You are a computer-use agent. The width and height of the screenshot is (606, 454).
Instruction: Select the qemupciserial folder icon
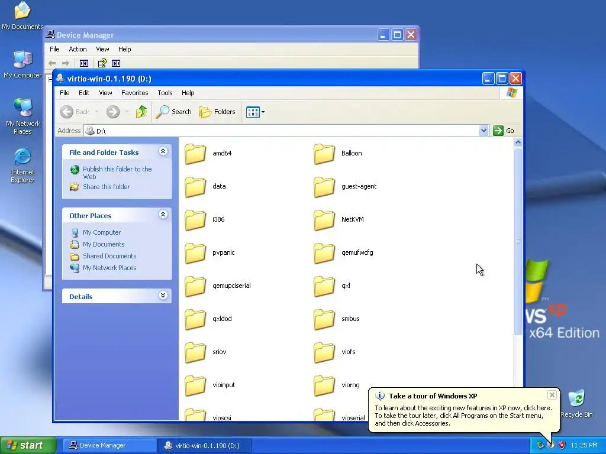click(195, 287)
